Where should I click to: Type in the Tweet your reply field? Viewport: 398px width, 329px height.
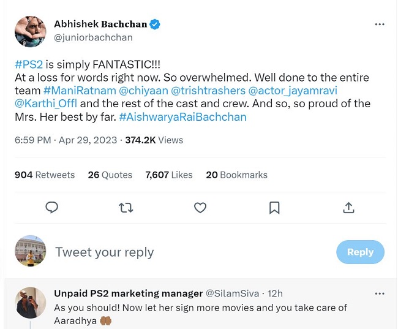pyautogui.click(x=184, y=252)
